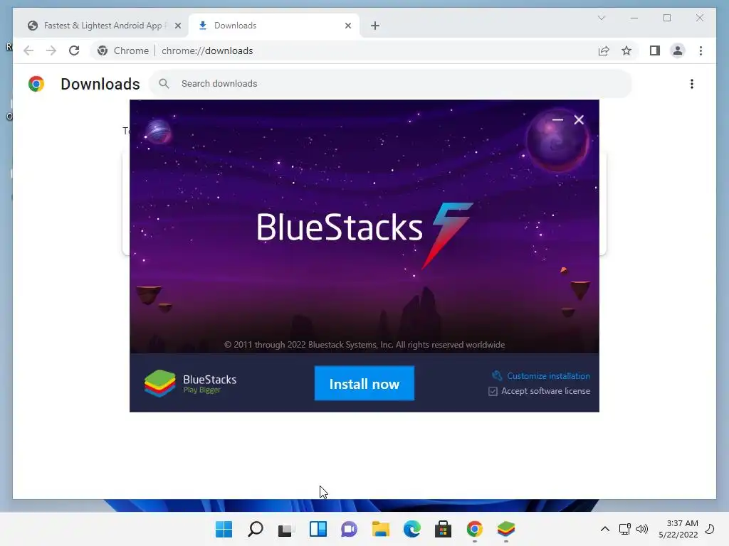Open the Widgets panel from taskbar
This screenshot has height=546, width=729.
318,529
